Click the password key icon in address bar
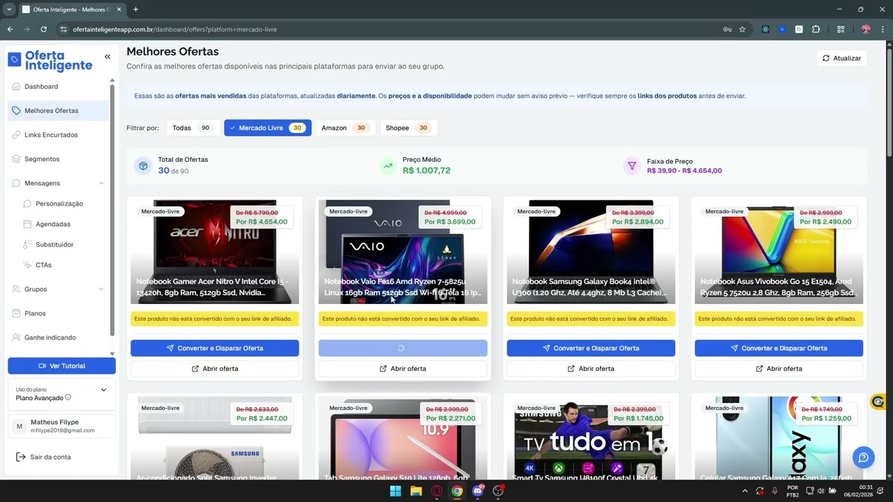The height and width of the screenshot is (502, 893). [727, 29]
